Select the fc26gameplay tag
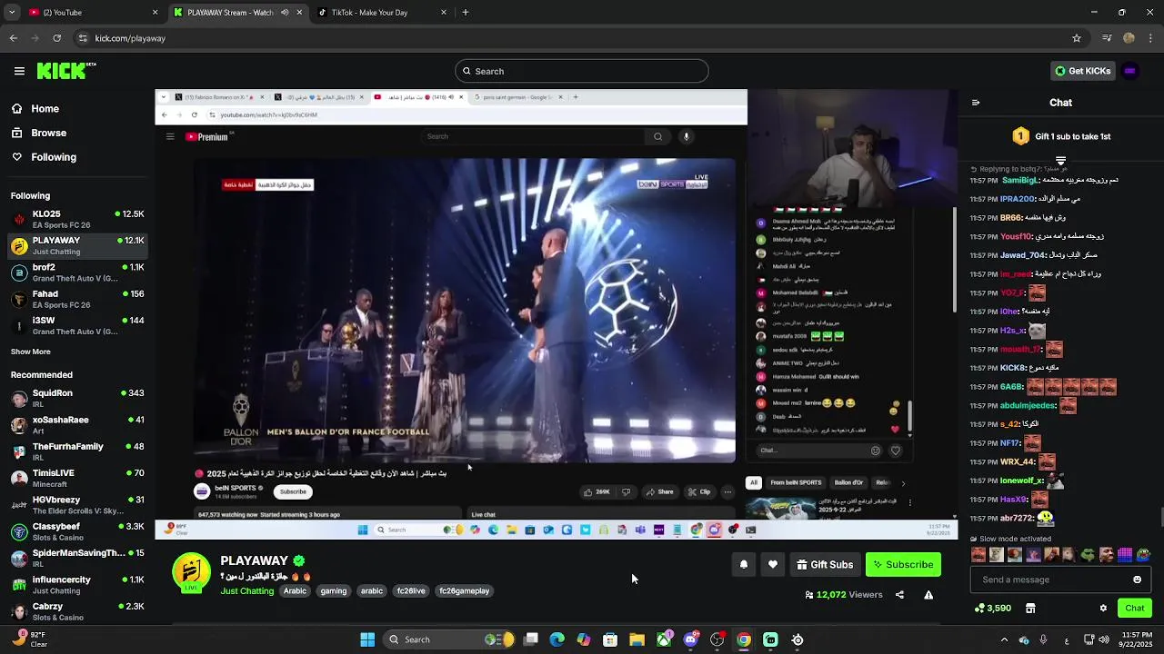The image size is (1164, 654). [x=465, y=591]
